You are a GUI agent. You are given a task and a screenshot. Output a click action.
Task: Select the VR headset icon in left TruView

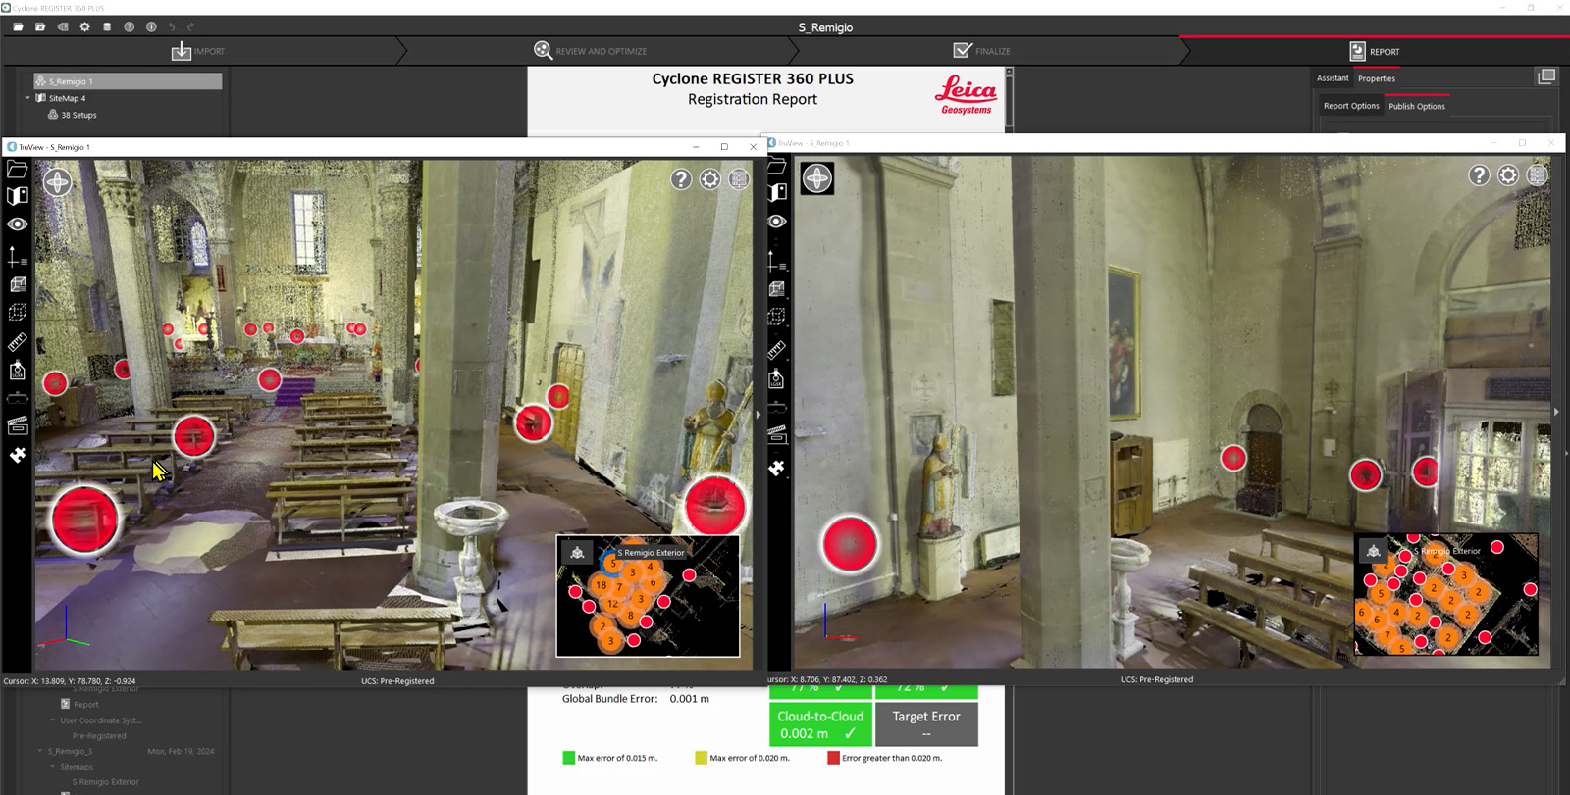point(17,398)
